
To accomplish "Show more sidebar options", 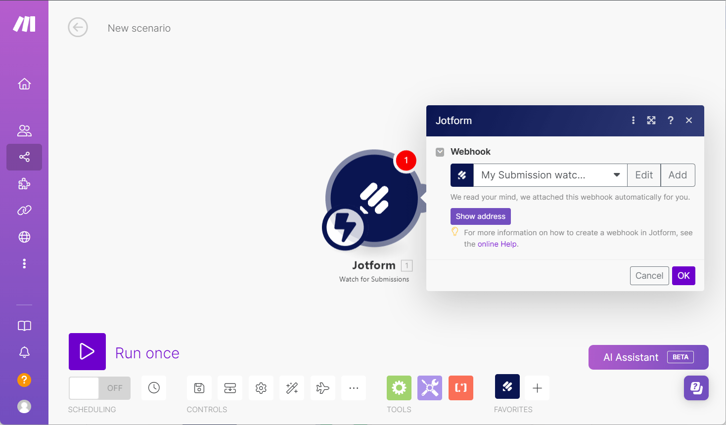I will [x=24, y=263].
